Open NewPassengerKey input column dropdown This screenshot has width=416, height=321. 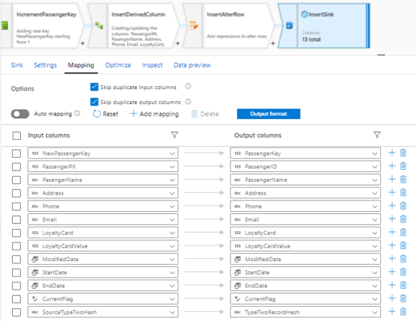point(103,153)
